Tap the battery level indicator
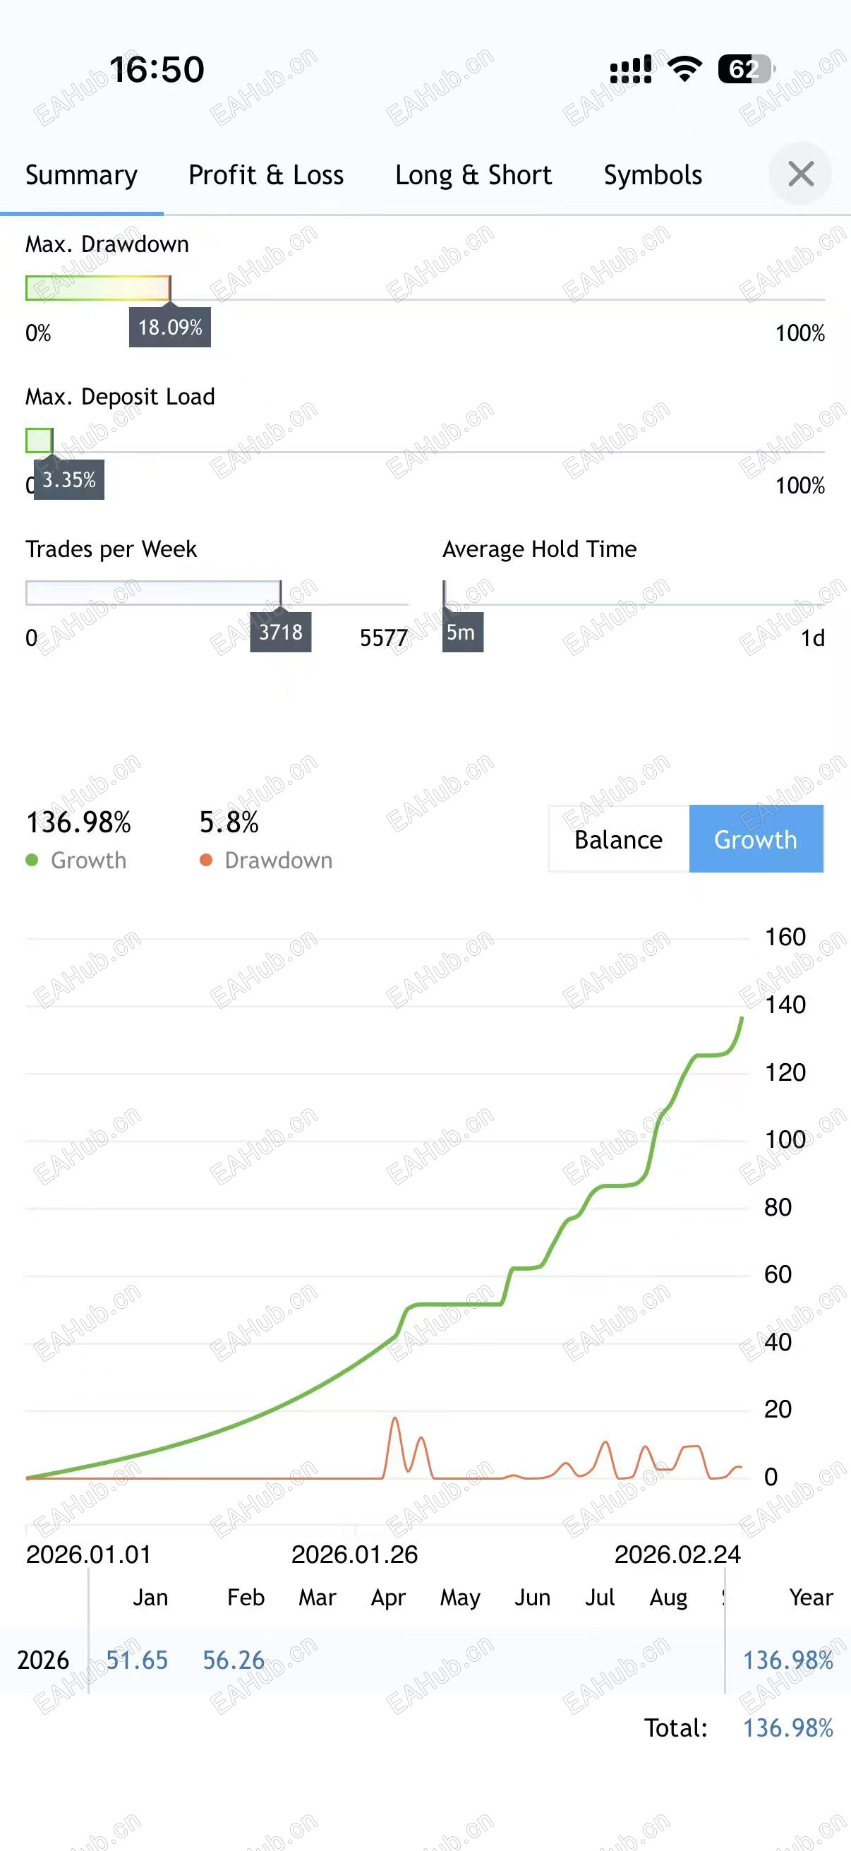Image resolution: width=851 pixels, height=1851 pixels. [745, 69]
